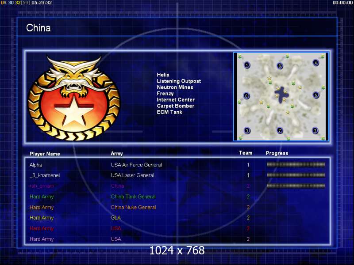Click the Helix unit name
Screen dimensions: 354x265
[x=163, y=75]
